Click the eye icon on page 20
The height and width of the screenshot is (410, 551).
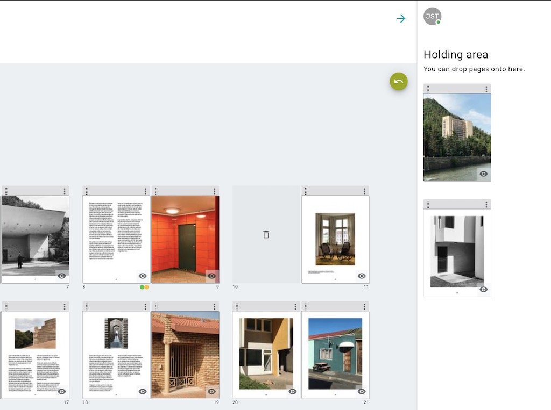pos(291,392)
